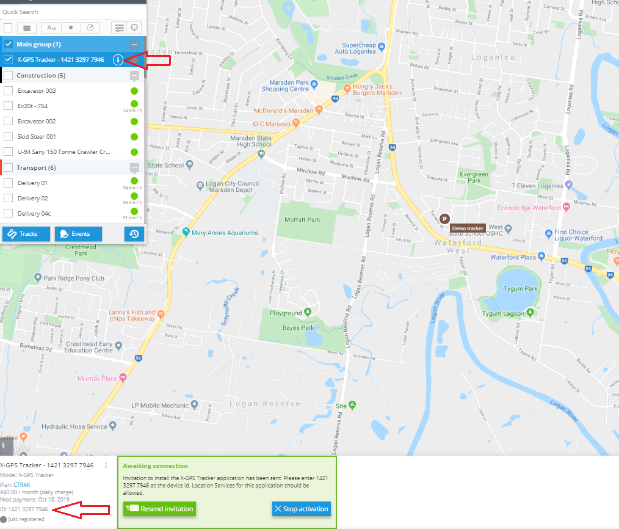Click Supercheap Auto Loganlea map pin
The image size is (619, 529).
tap(382, 46)
